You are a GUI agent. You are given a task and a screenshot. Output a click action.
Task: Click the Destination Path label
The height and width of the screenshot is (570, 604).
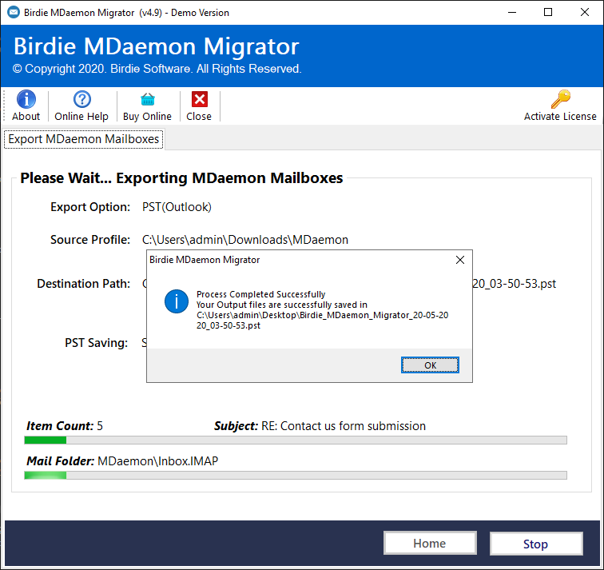tap(84, 284)
